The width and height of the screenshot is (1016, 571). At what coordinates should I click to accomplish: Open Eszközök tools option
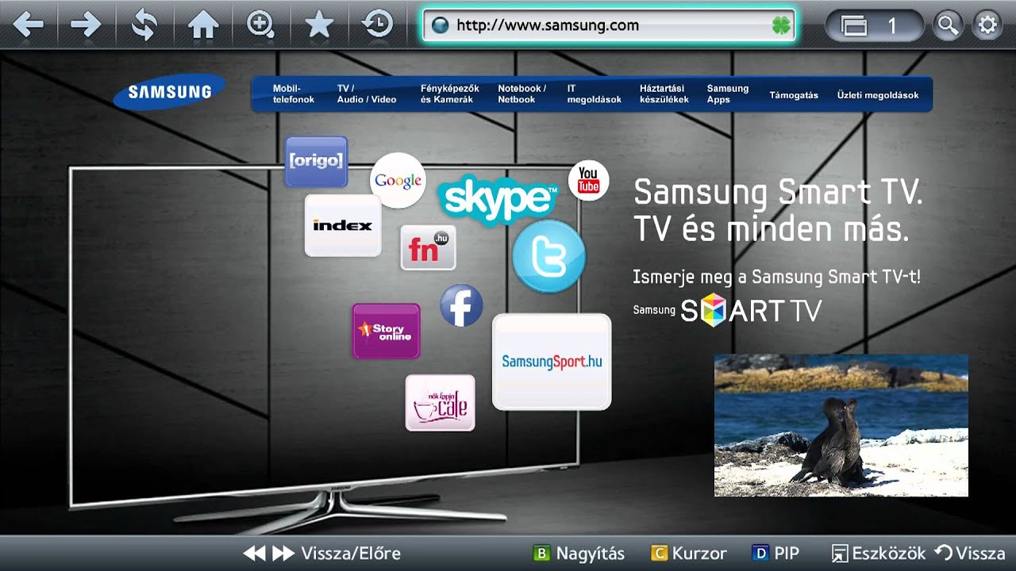pos(879,554)
